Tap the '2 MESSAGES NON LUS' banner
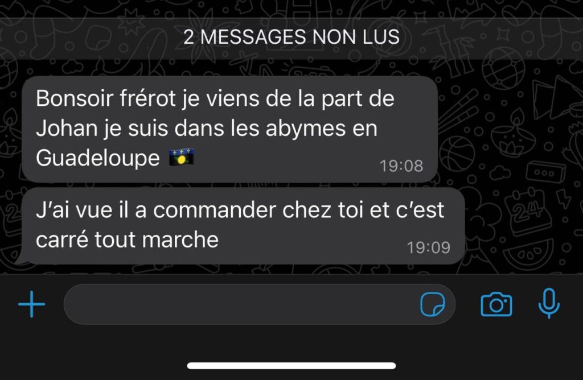Viewport: 583px width, 380px height. (x=291, y=37)
